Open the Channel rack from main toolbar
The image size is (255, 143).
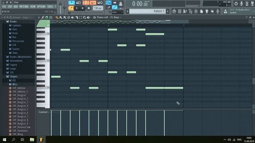click(180, 12)
